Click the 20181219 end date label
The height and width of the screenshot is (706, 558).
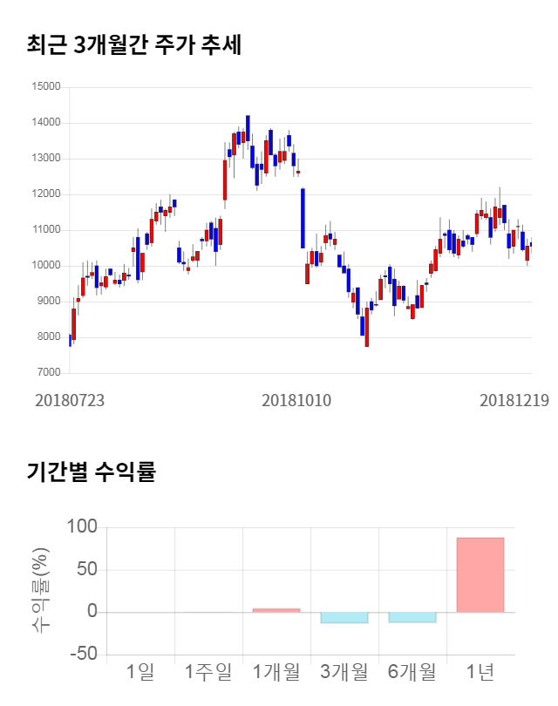[514, 400]
